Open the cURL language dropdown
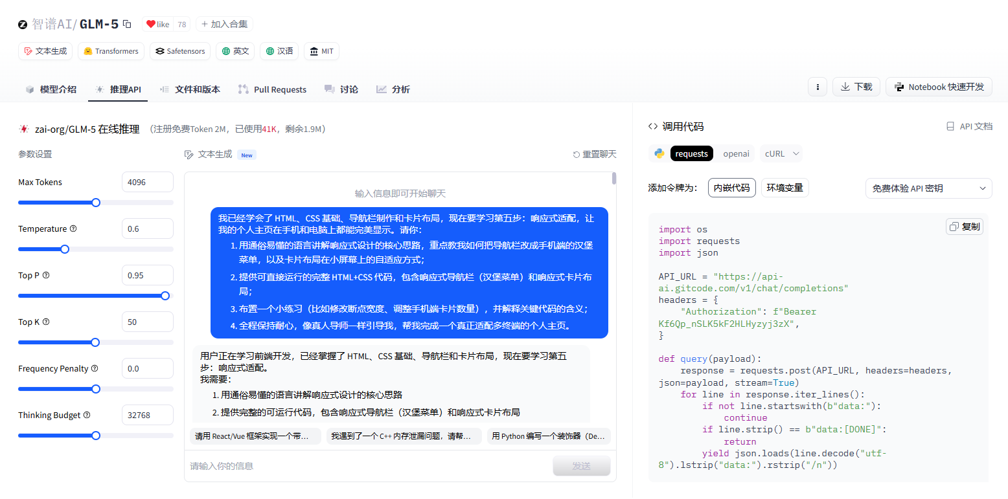This screenshot has width=1008, height=499. click(x=782, y=153)
